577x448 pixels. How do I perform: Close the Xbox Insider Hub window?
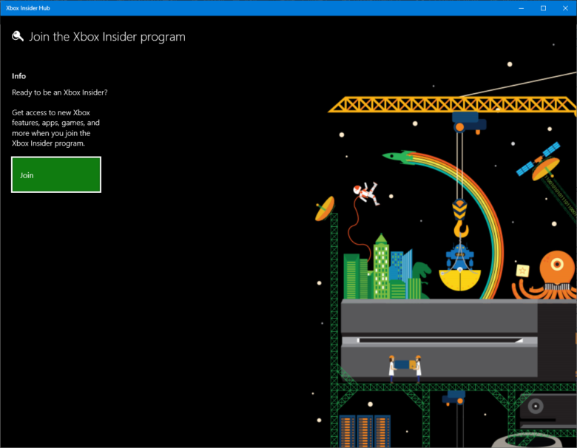565,8
